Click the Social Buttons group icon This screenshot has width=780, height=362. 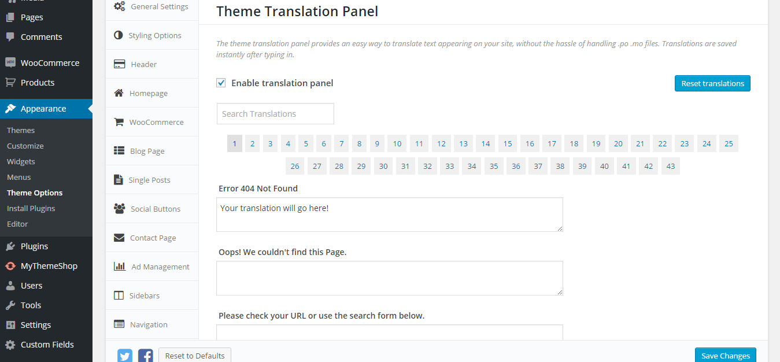pos(120,209)
